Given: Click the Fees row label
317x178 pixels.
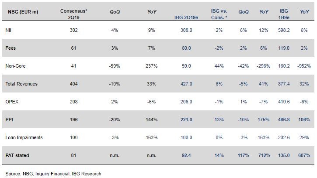Looking at the screenshot, I should tap(10, 48).
